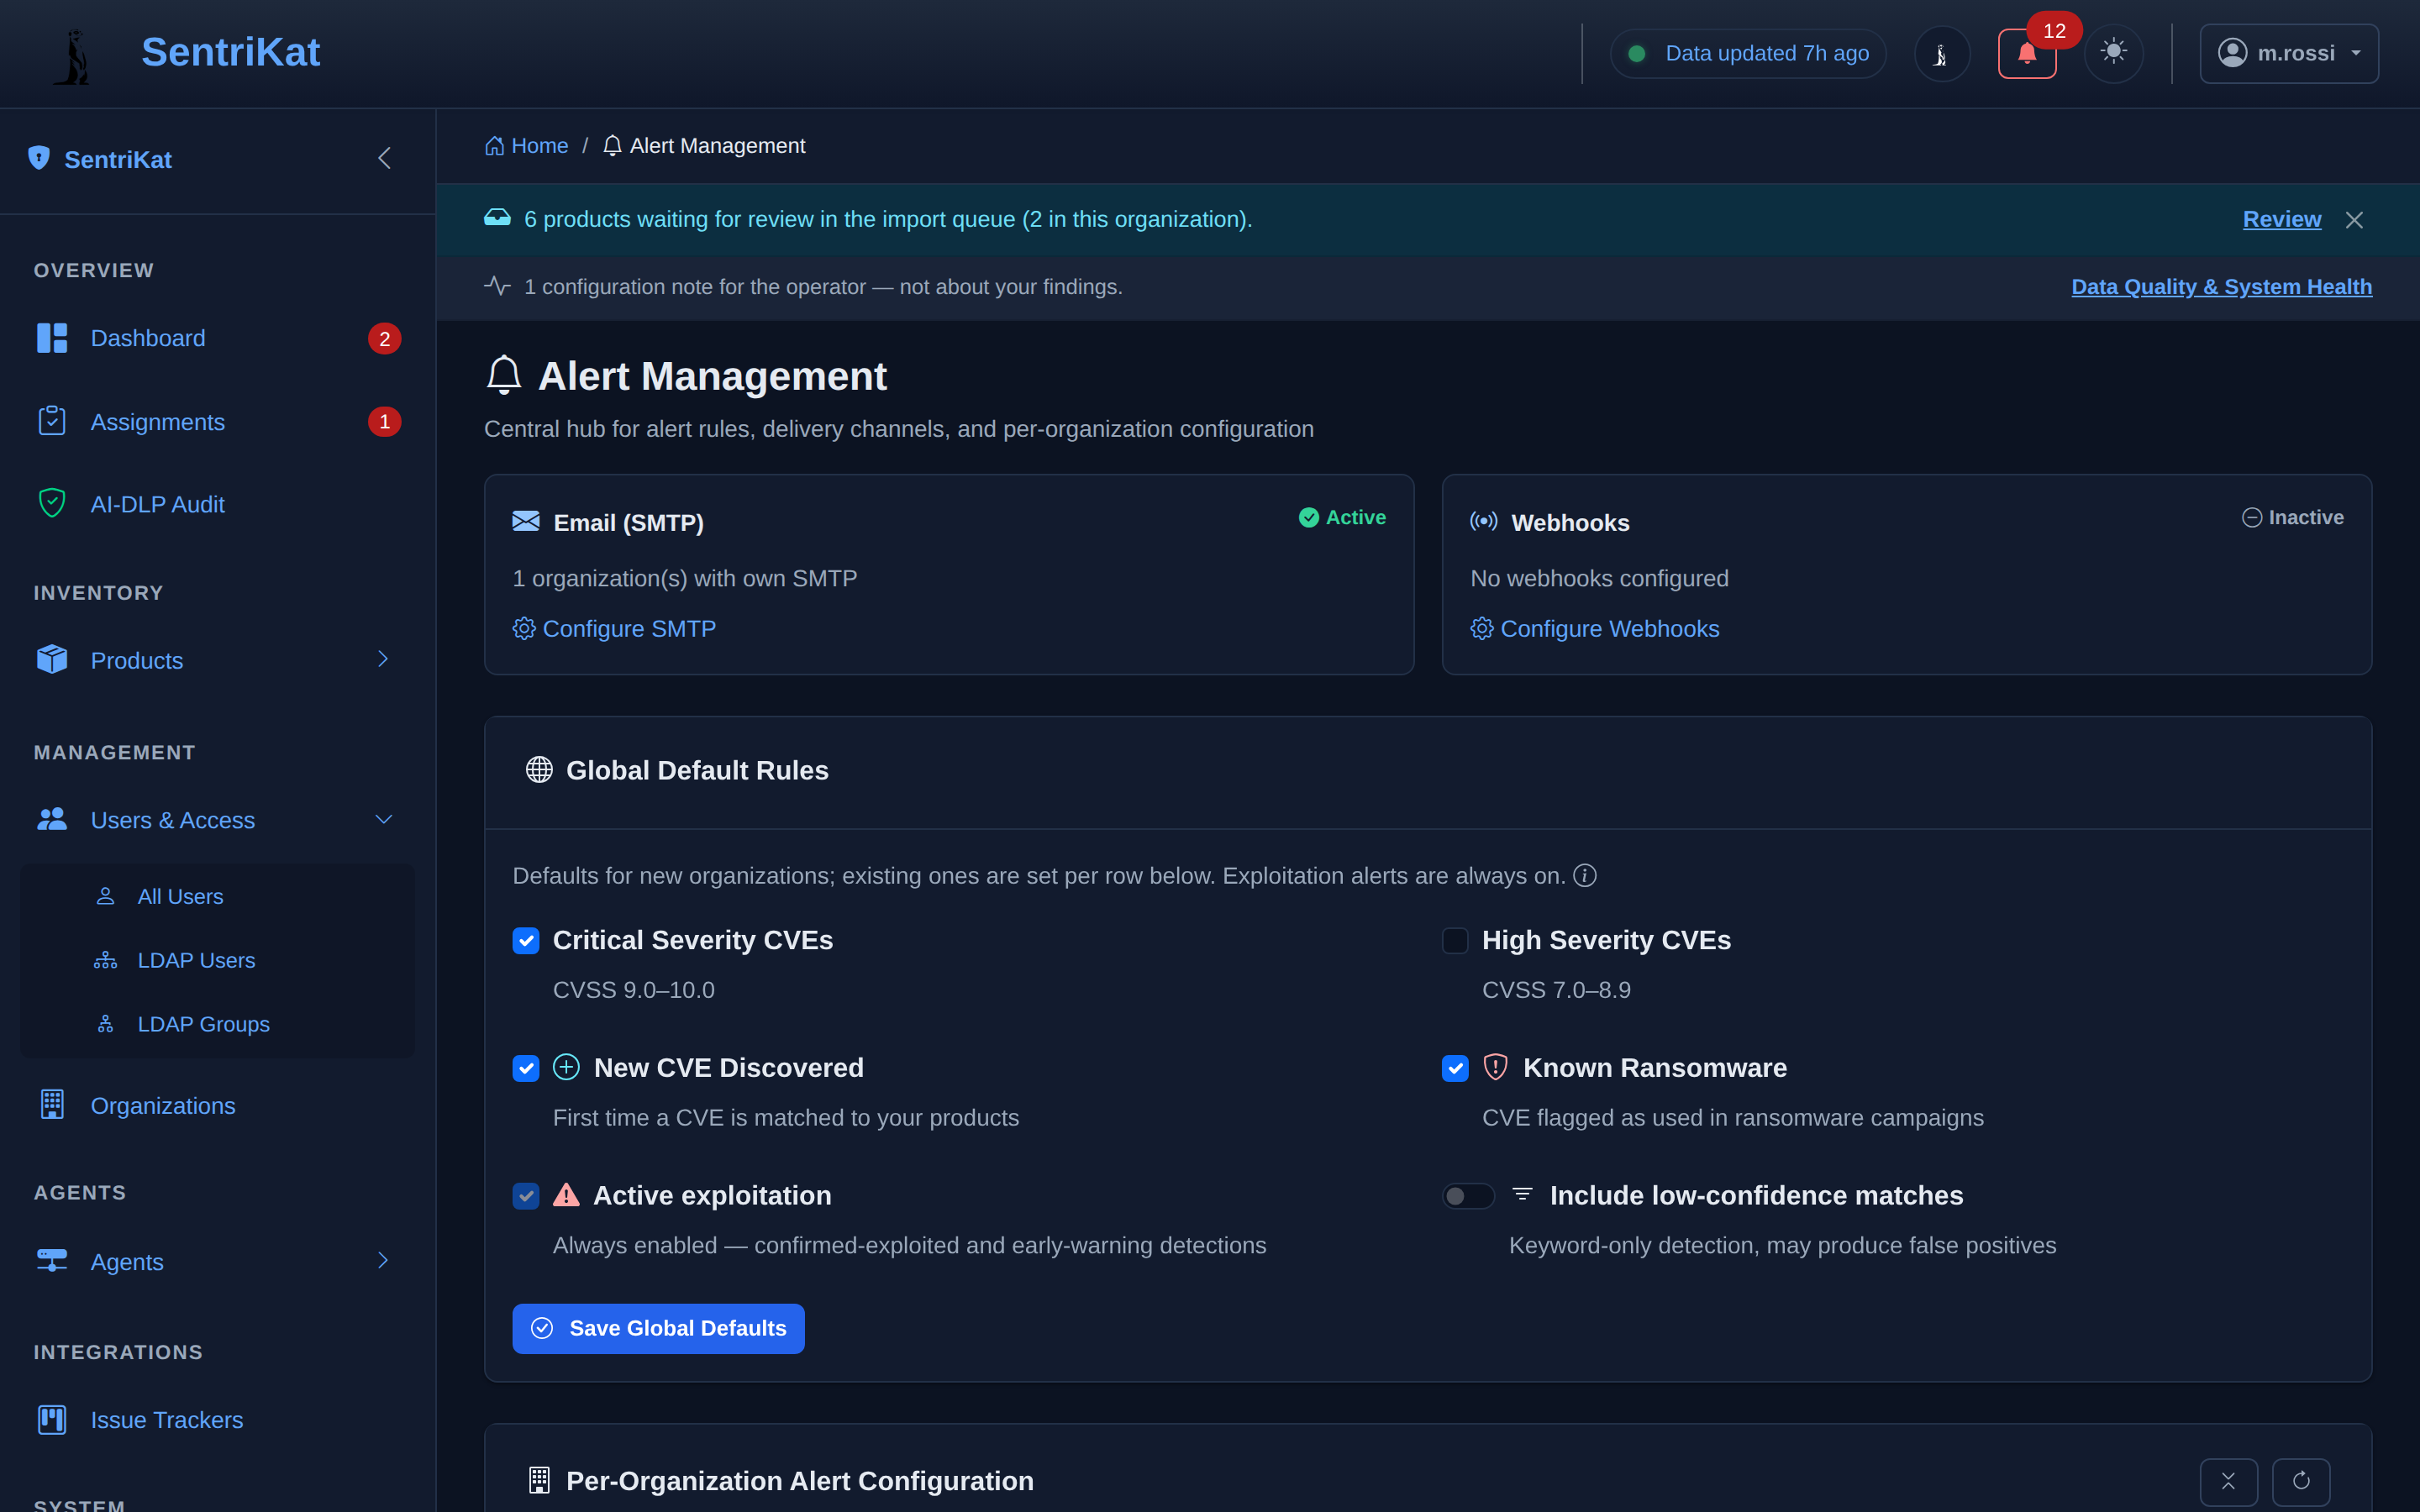Click the Dashboard grid icon in sidebar
Viewport: 2420px width, 1512px height.
click(52, 338)
